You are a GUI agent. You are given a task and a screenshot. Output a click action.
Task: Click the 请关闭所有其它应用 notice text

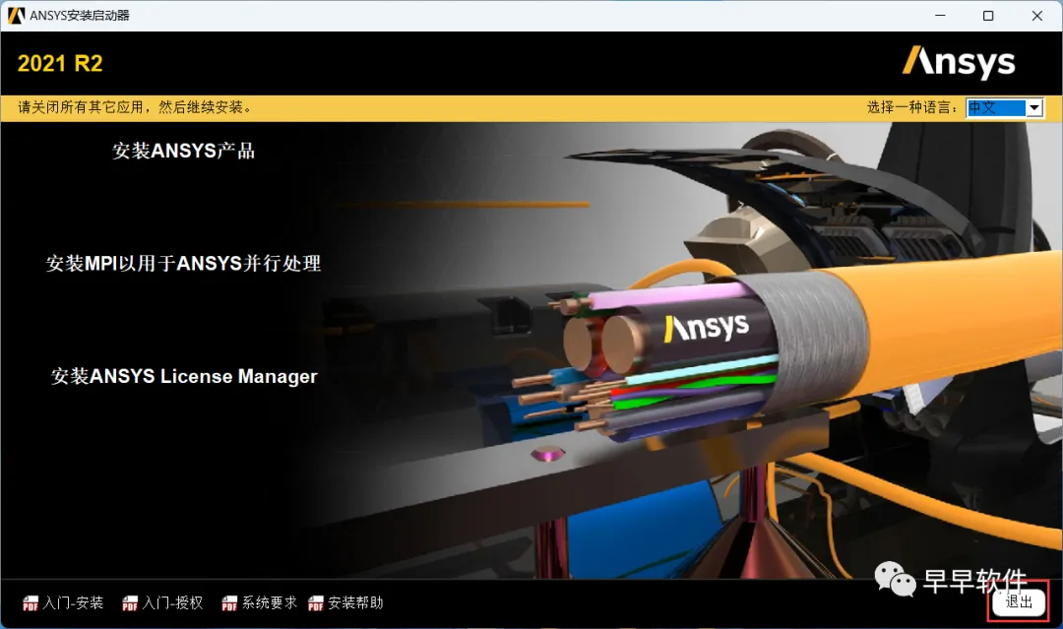[x=136, y=107]
